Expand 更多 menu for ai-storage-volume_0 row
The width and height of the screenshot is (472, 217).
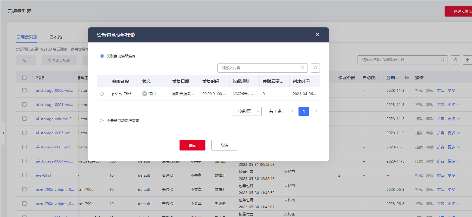tap(454, 119)
